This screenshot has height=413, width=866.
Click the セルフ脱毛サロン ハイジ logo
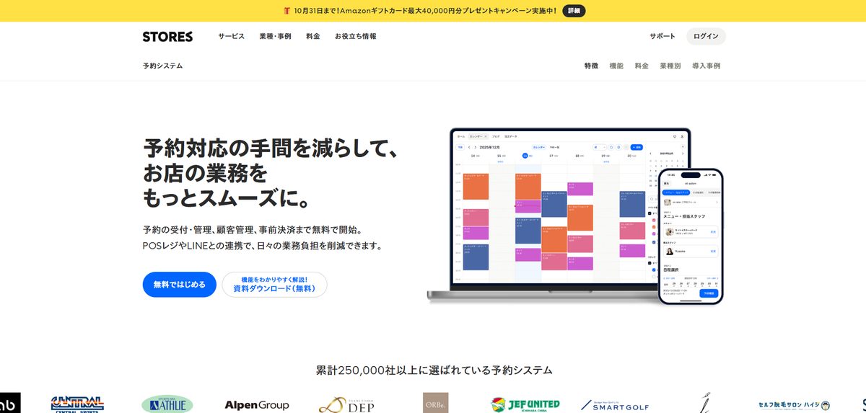tap(794, 406)
